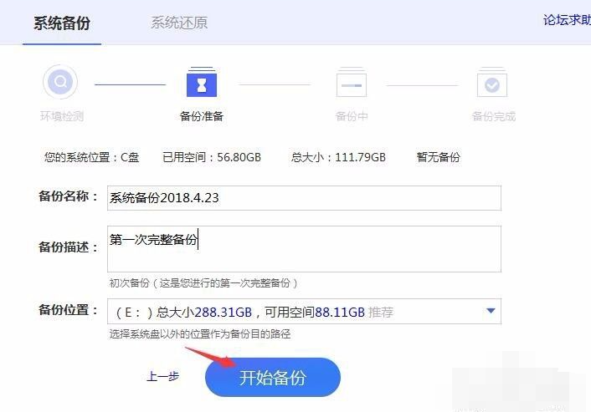Click the 备份完成 step label
The image size is (591, 412).
(493, 116)
